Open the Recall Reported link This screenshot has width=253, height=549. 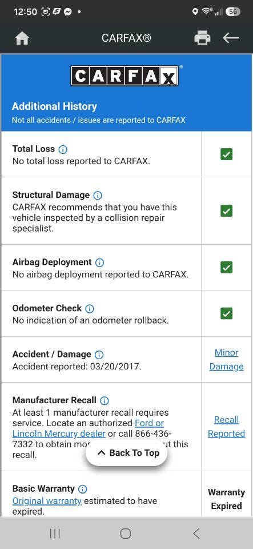point(226,427)
